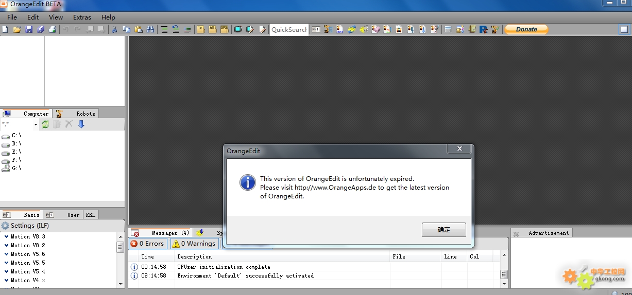Screen dimensions: 632x295
Task: Open the Help menu
Action: tap(108, 17)
